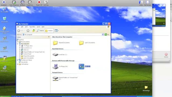Go up one folder level
The width and height of the screenshot is (172, 97).
tap(34, 30)
